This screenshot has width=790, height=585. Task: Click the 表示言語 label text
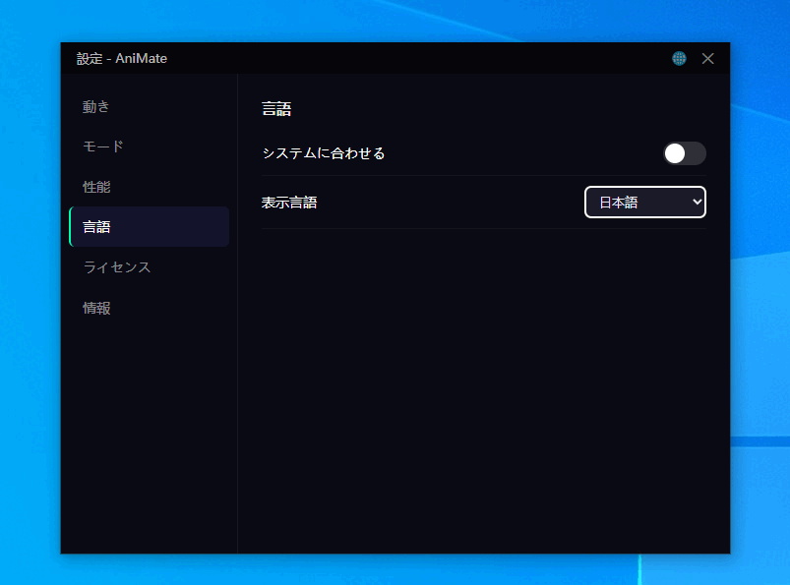289,203
